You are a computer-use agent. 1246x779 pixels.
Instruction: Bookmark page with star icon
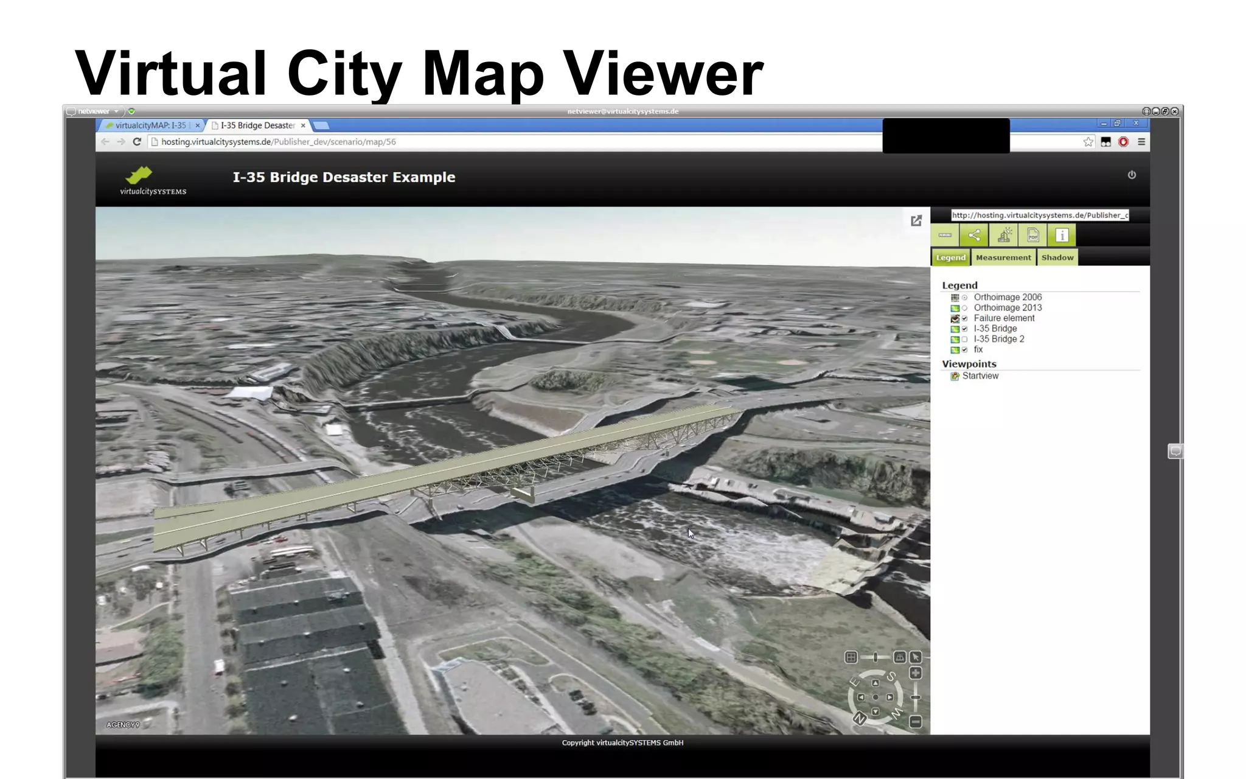pos(1088,142)
